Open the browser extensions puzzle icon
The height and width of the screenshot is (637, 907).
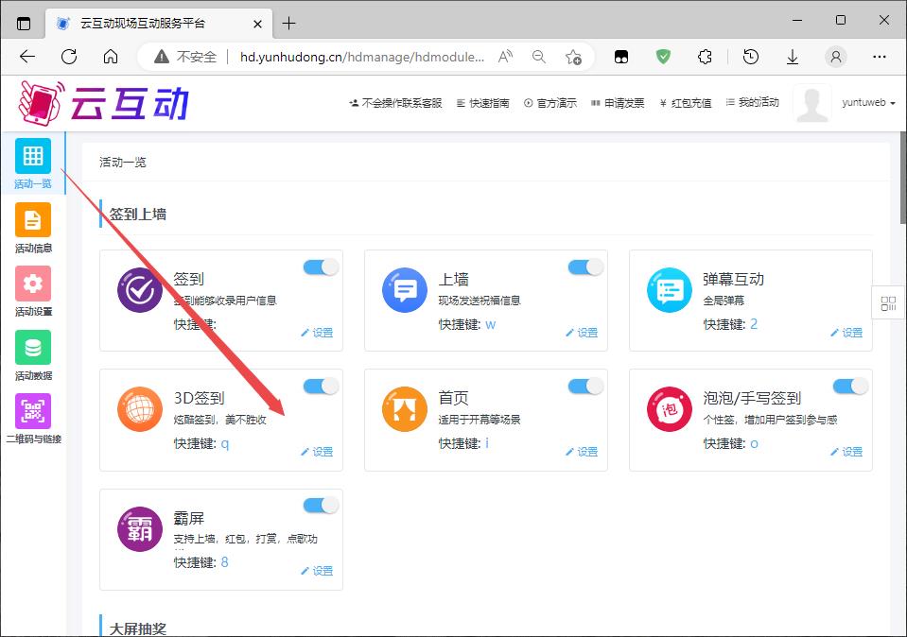tap(706, 57)
